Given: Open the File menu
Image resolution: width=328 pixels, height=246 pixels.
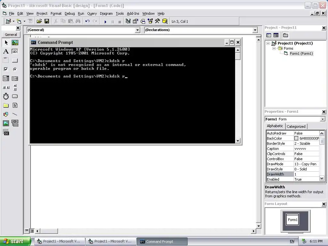Looking at the screenshot, I should (x=12, y=13).
